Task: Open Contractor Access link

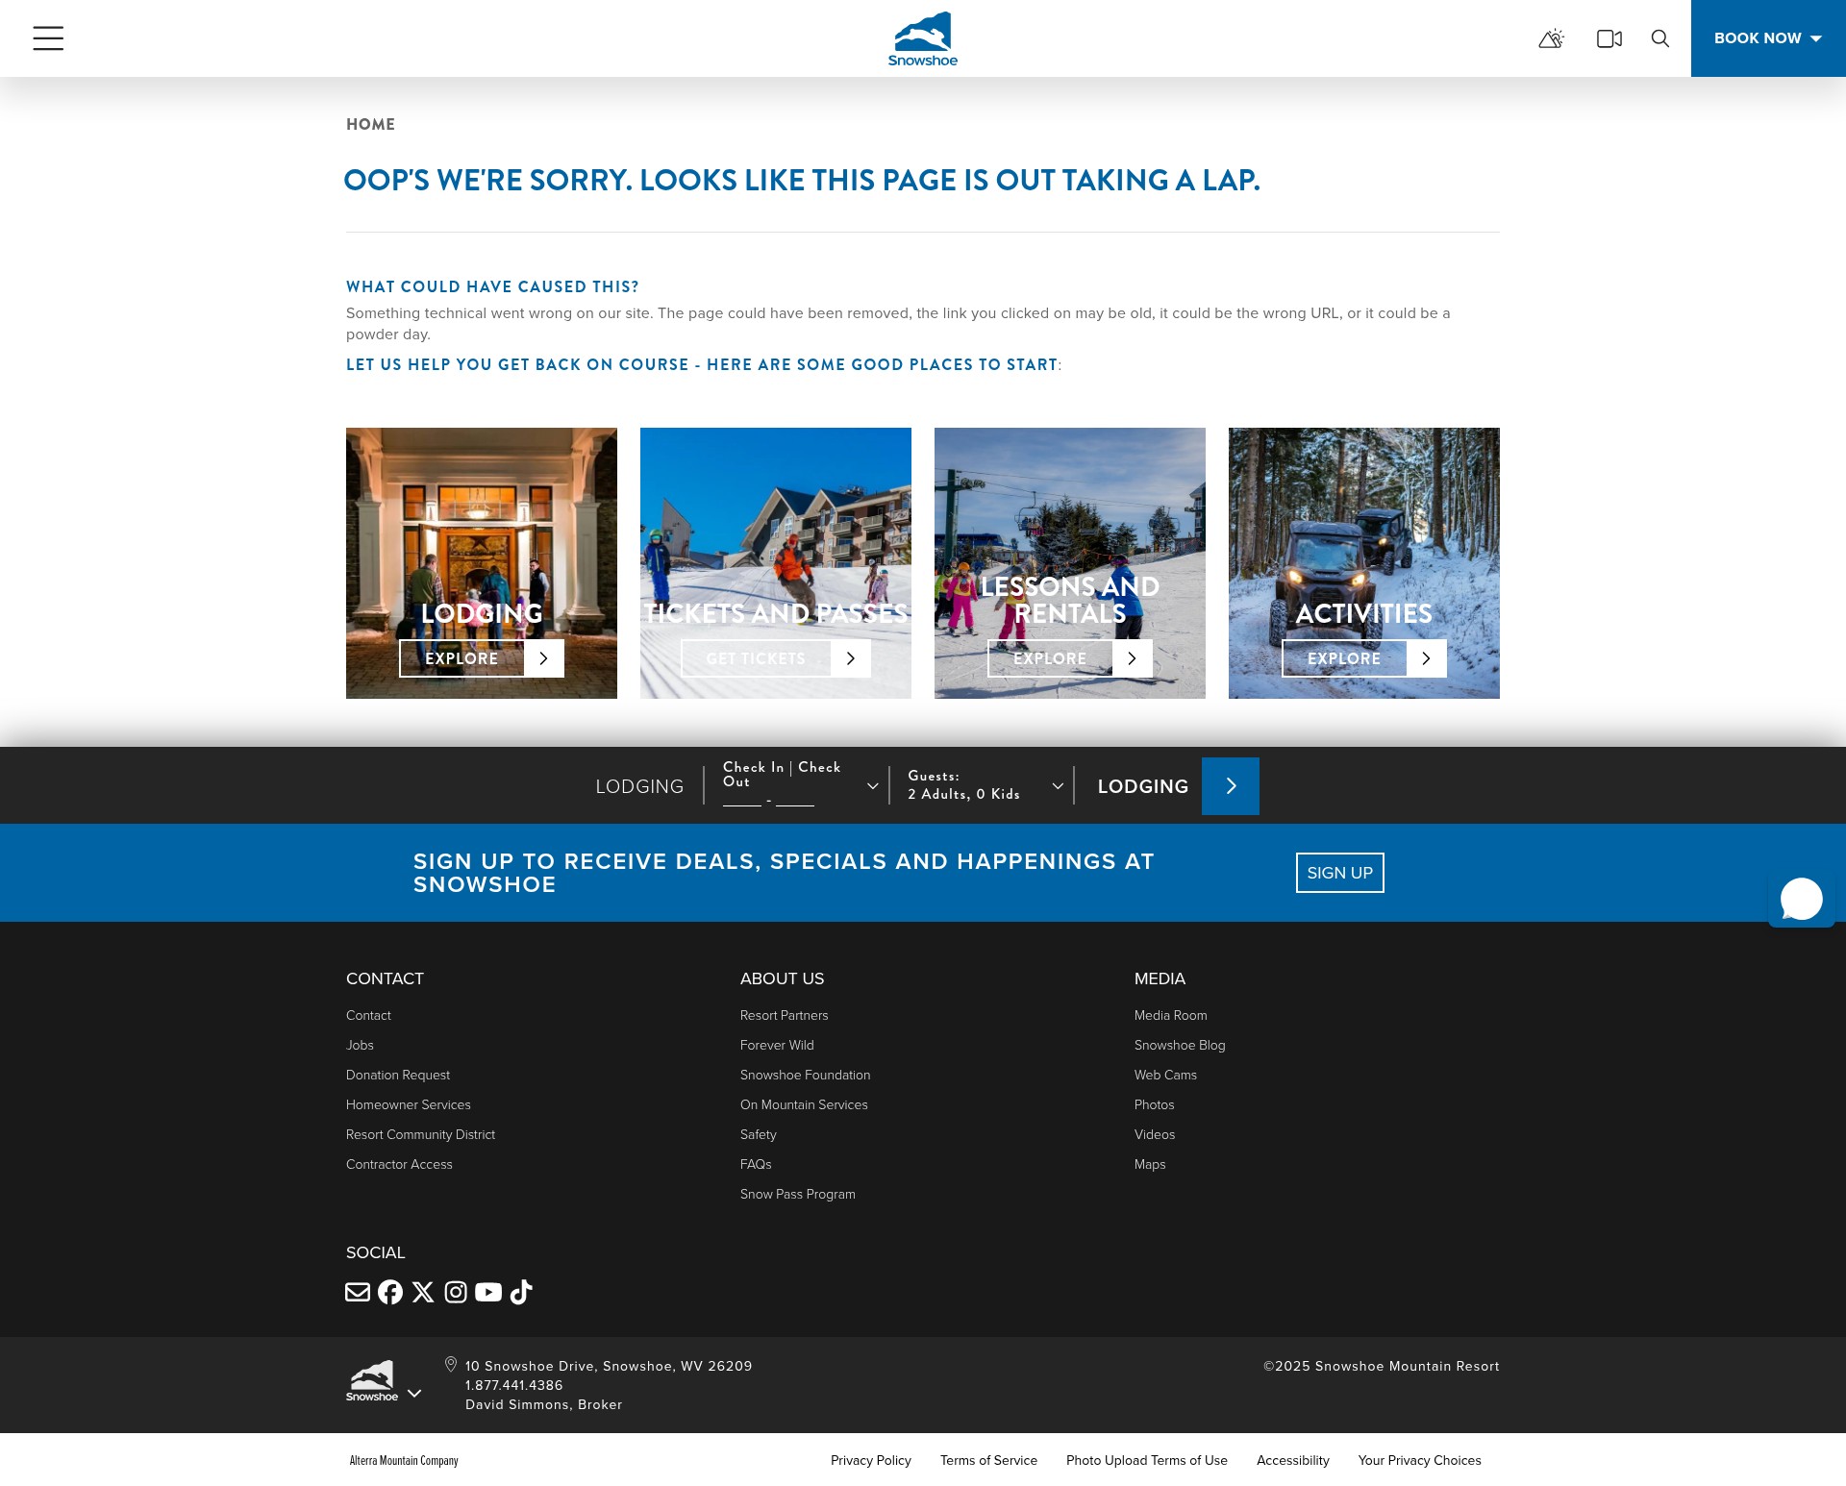Action: coord(399,1164)
